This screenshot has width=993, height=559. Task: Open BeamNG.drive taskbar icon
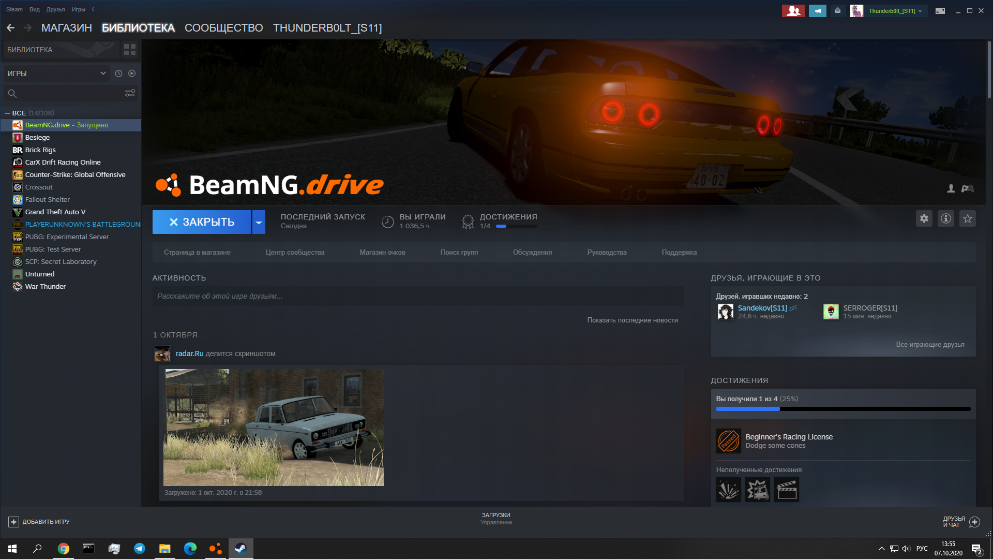(216, 549)
